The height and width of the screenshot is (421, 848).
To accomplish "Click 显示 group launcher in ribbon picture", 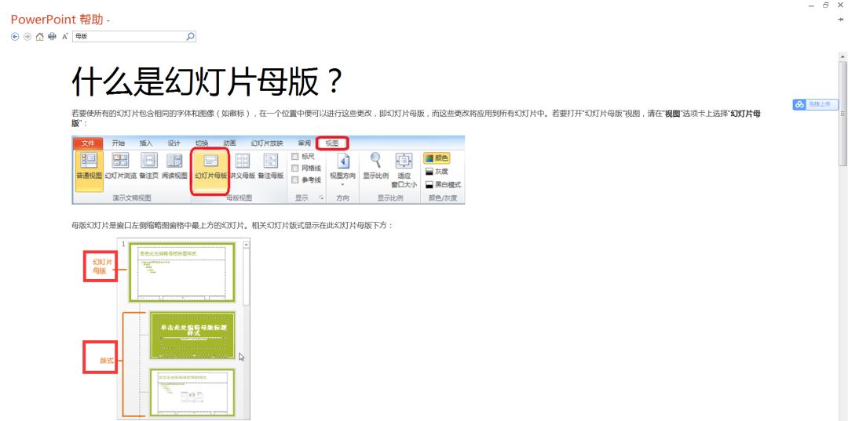I will click(x=321, y=198).
